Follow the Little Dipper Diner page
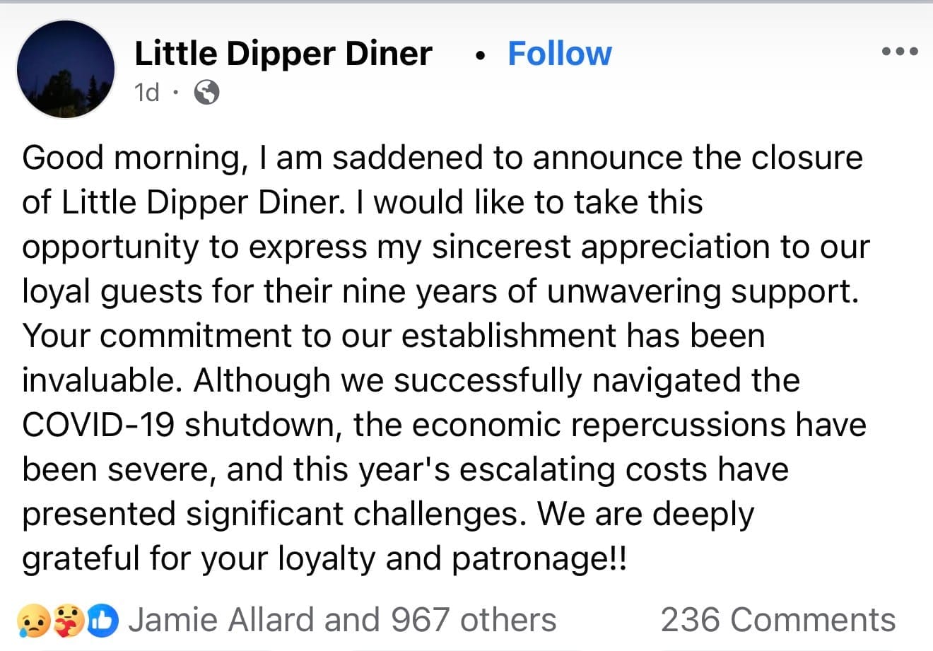933x651 pixels. point(559,54)
